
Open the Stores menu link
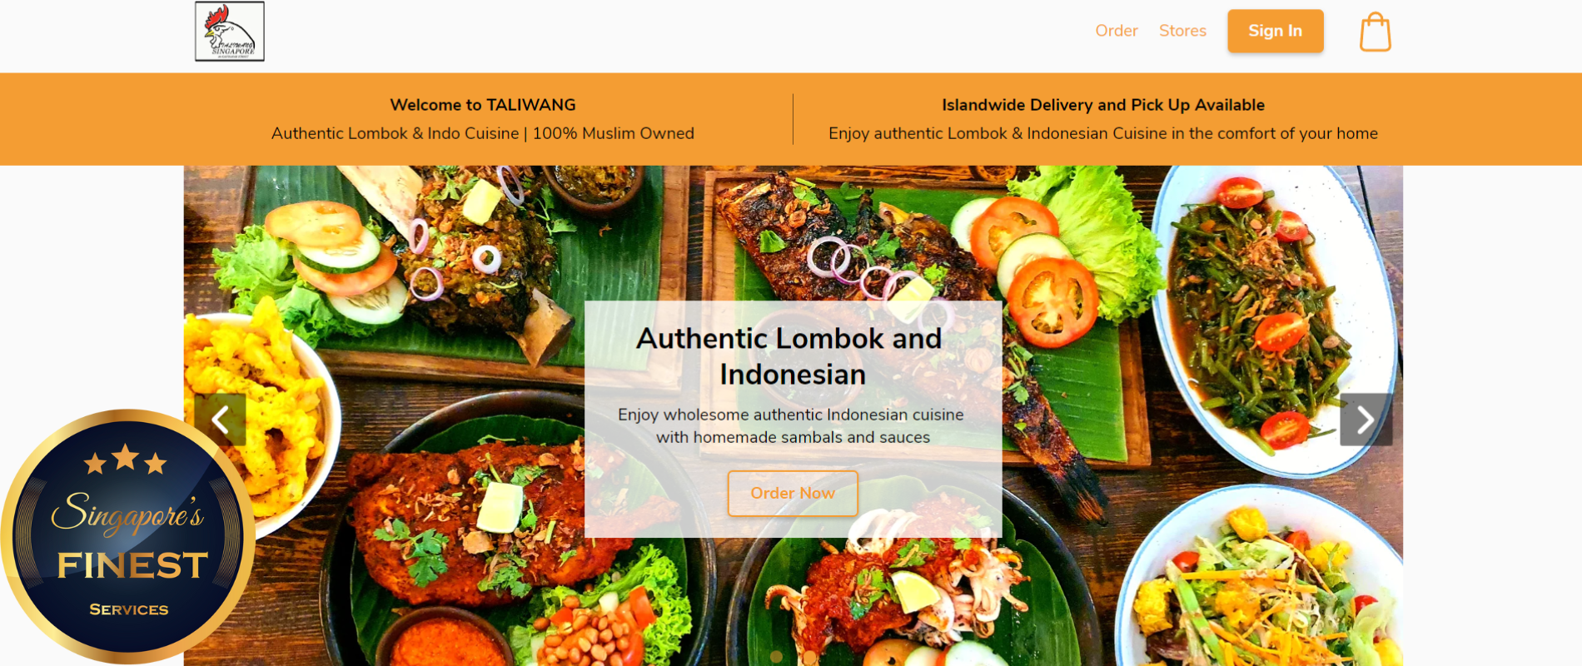pos(1182,31)
